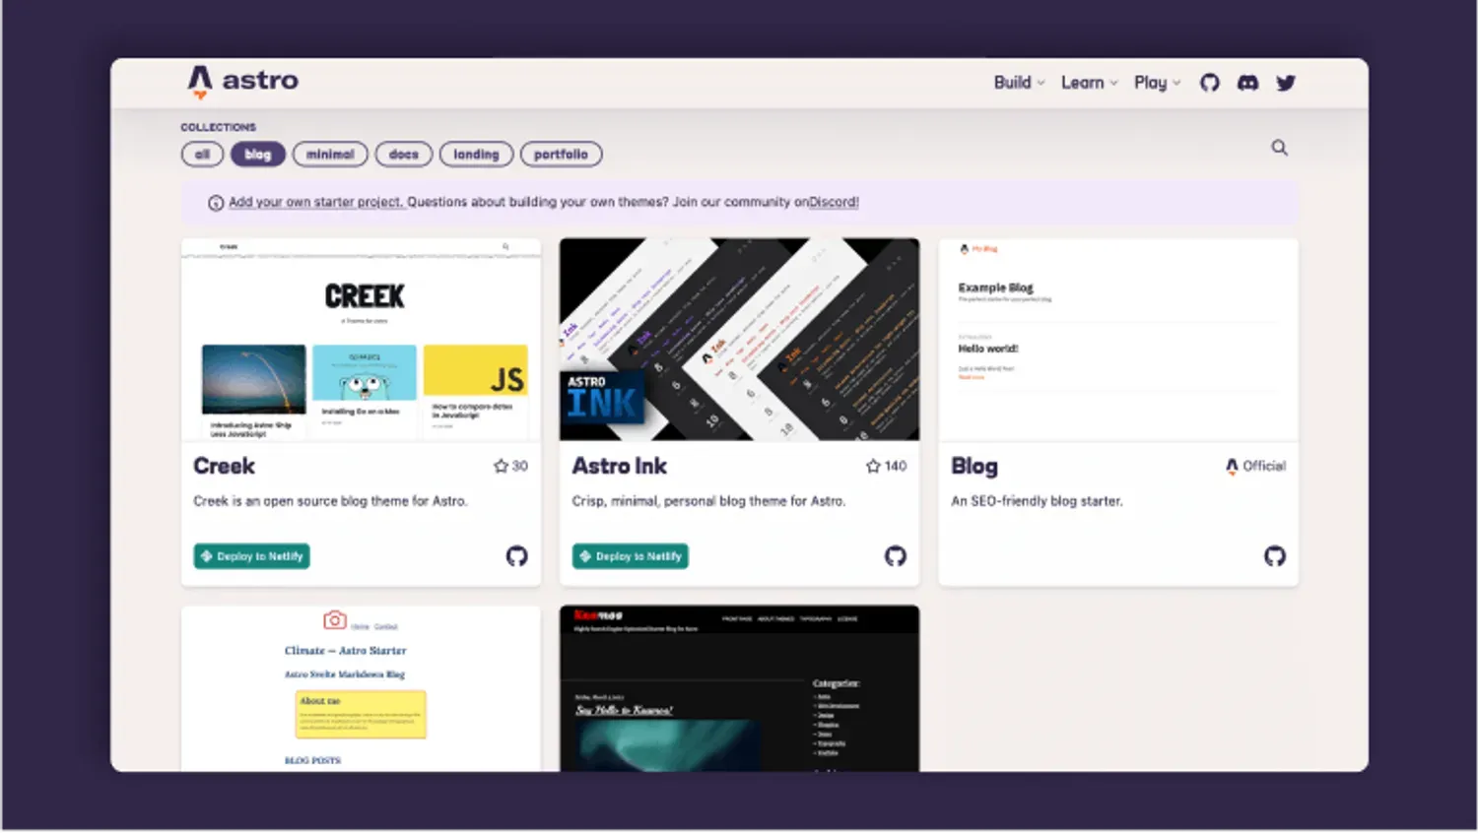This screenshot has width=1478, height=833.
Task: Open the official Blog starter's GitHub icon
Action: [1275, 556]
